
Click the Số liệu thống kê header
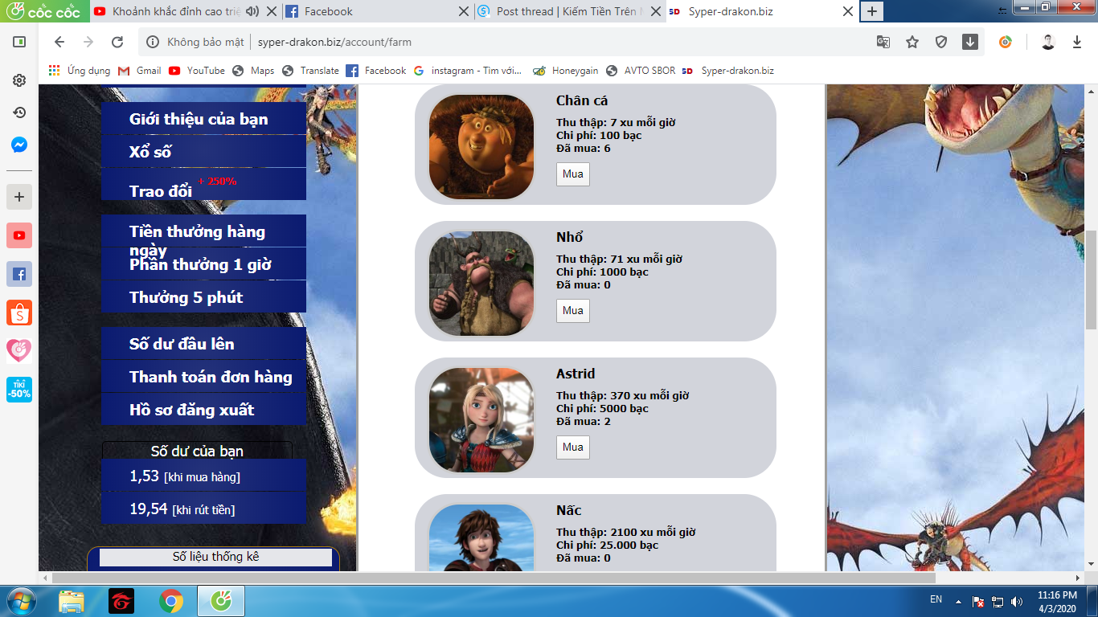tap(215, 557)
